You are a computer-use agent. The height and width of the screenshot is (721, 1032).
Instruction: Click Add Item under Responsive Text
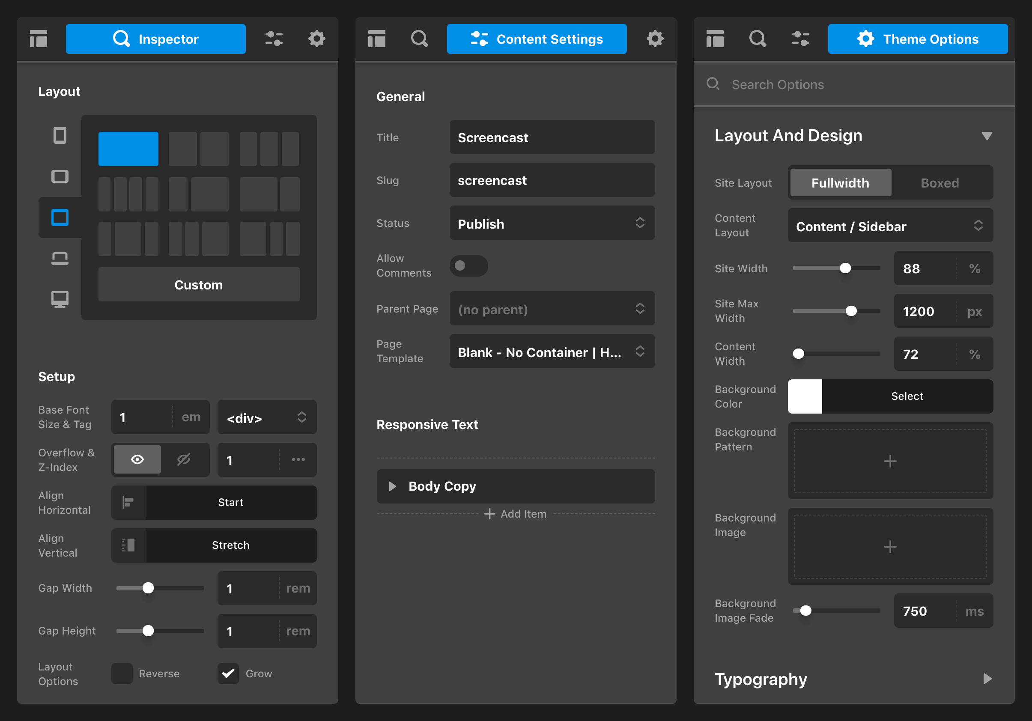coord(515,514)
